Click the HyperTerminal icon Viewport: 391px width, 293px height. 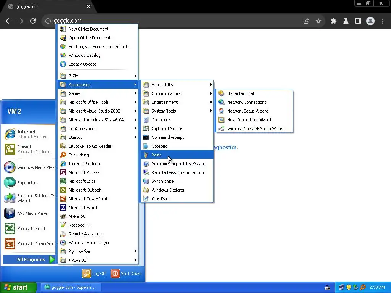pos(221,93)
